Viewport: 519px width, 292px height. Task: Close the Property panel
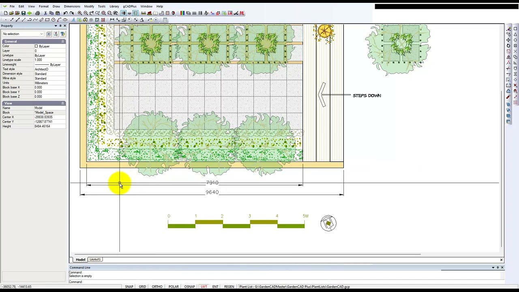click(x=65, y=26)
